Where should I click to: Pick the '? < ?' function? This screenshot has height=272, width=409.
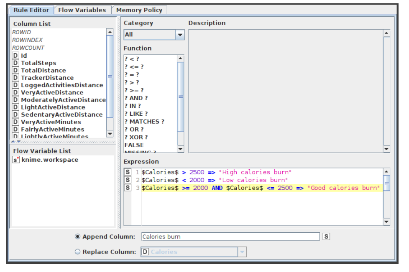[x=132, y=59]
